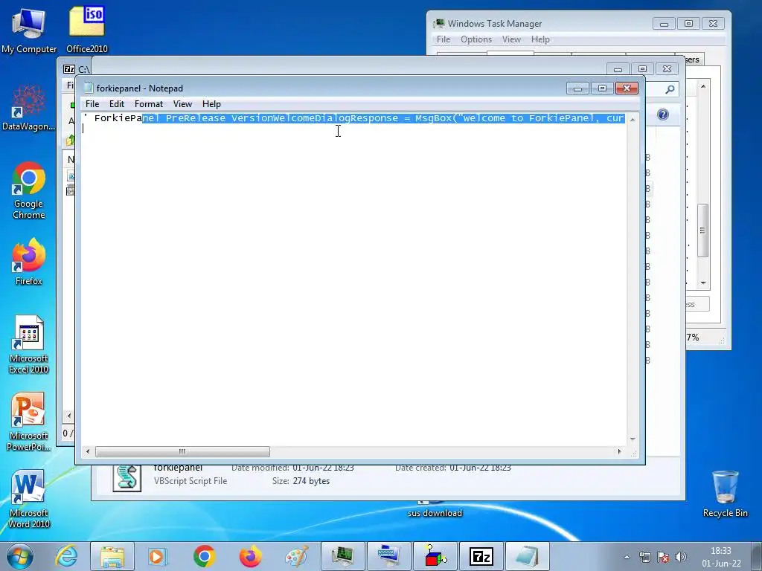The height and width of the screenshot is (571, 762).
Task: Click the Show Desktop button
Action: click(757, 556)
